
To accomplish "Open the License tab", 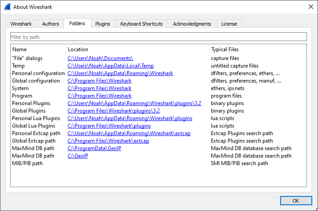I will pyautogui.click(x=229, y=24).
